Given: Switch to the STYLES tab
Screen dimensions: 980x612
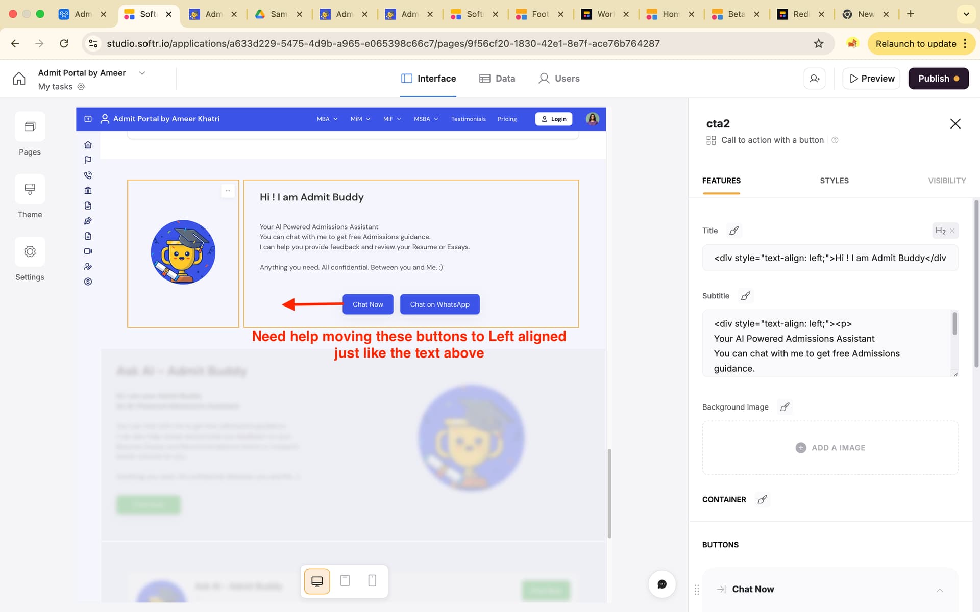Looking at the screenshot, I should (834, 181).
